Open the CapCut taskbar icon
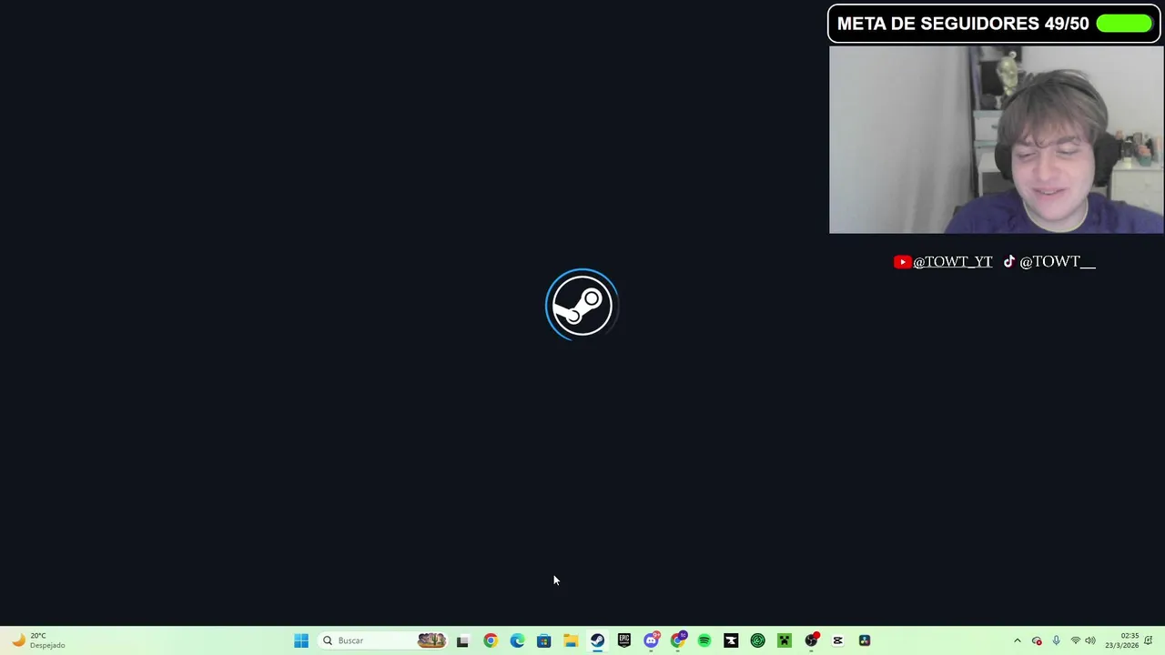 [x=838, y=640]
